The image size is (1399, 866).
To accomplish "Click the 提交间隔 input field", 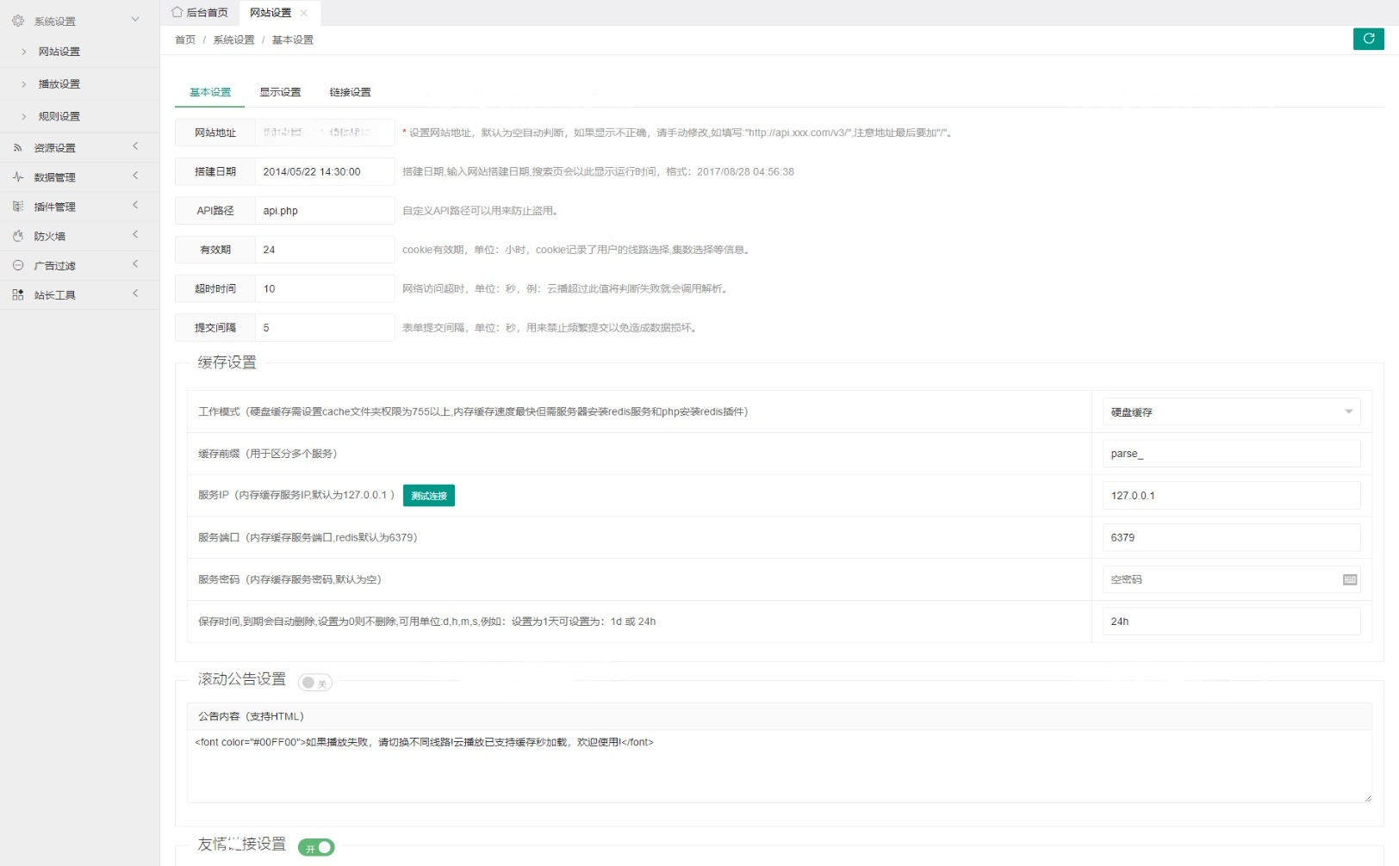I will pos(325,327).
